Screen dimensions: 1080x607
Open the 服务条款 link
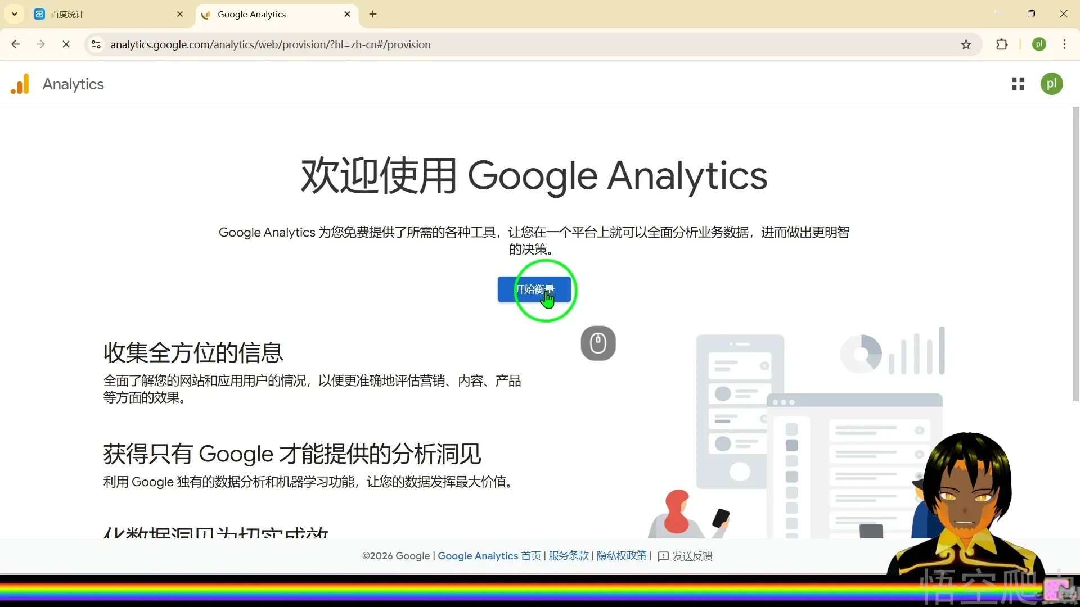point(568,556)
